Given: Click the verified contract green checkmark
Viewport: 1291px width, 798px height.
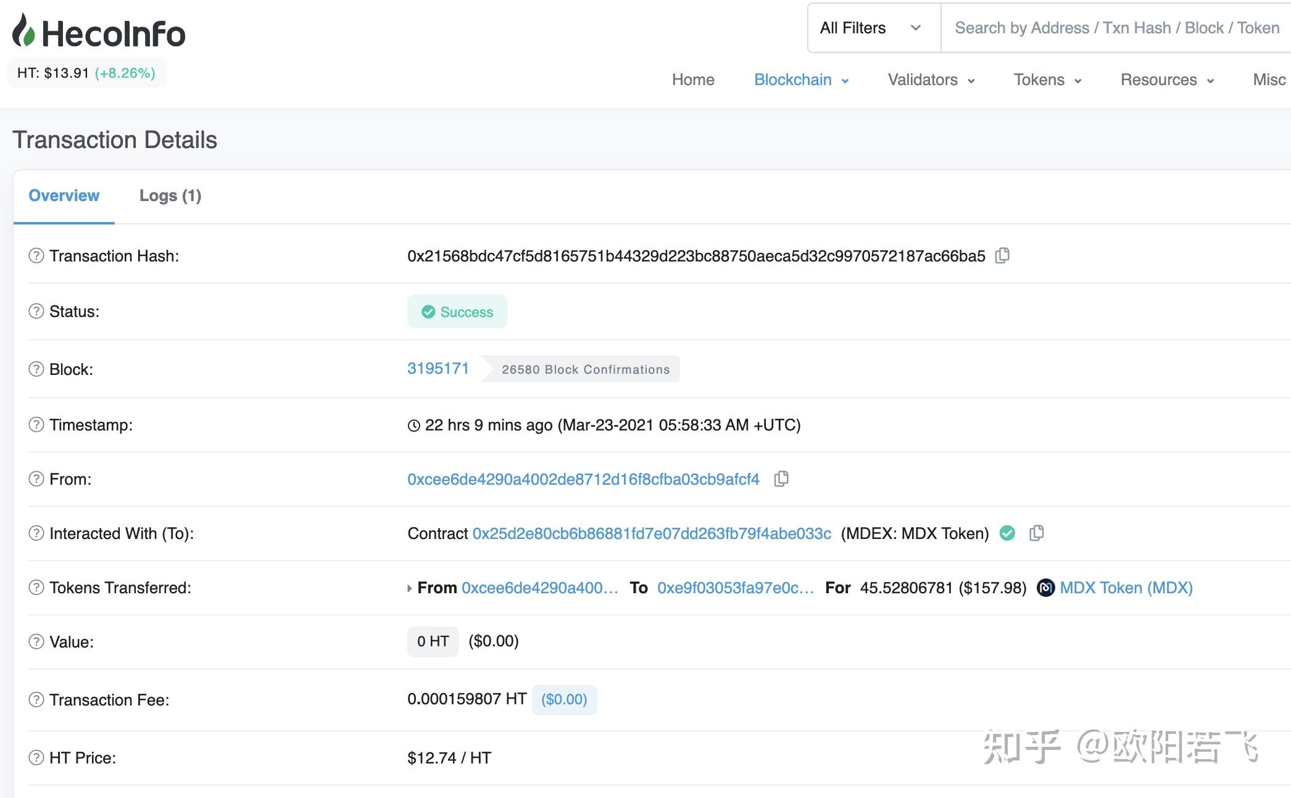Looking at the screenshot, I should (x=1007, y=533).
